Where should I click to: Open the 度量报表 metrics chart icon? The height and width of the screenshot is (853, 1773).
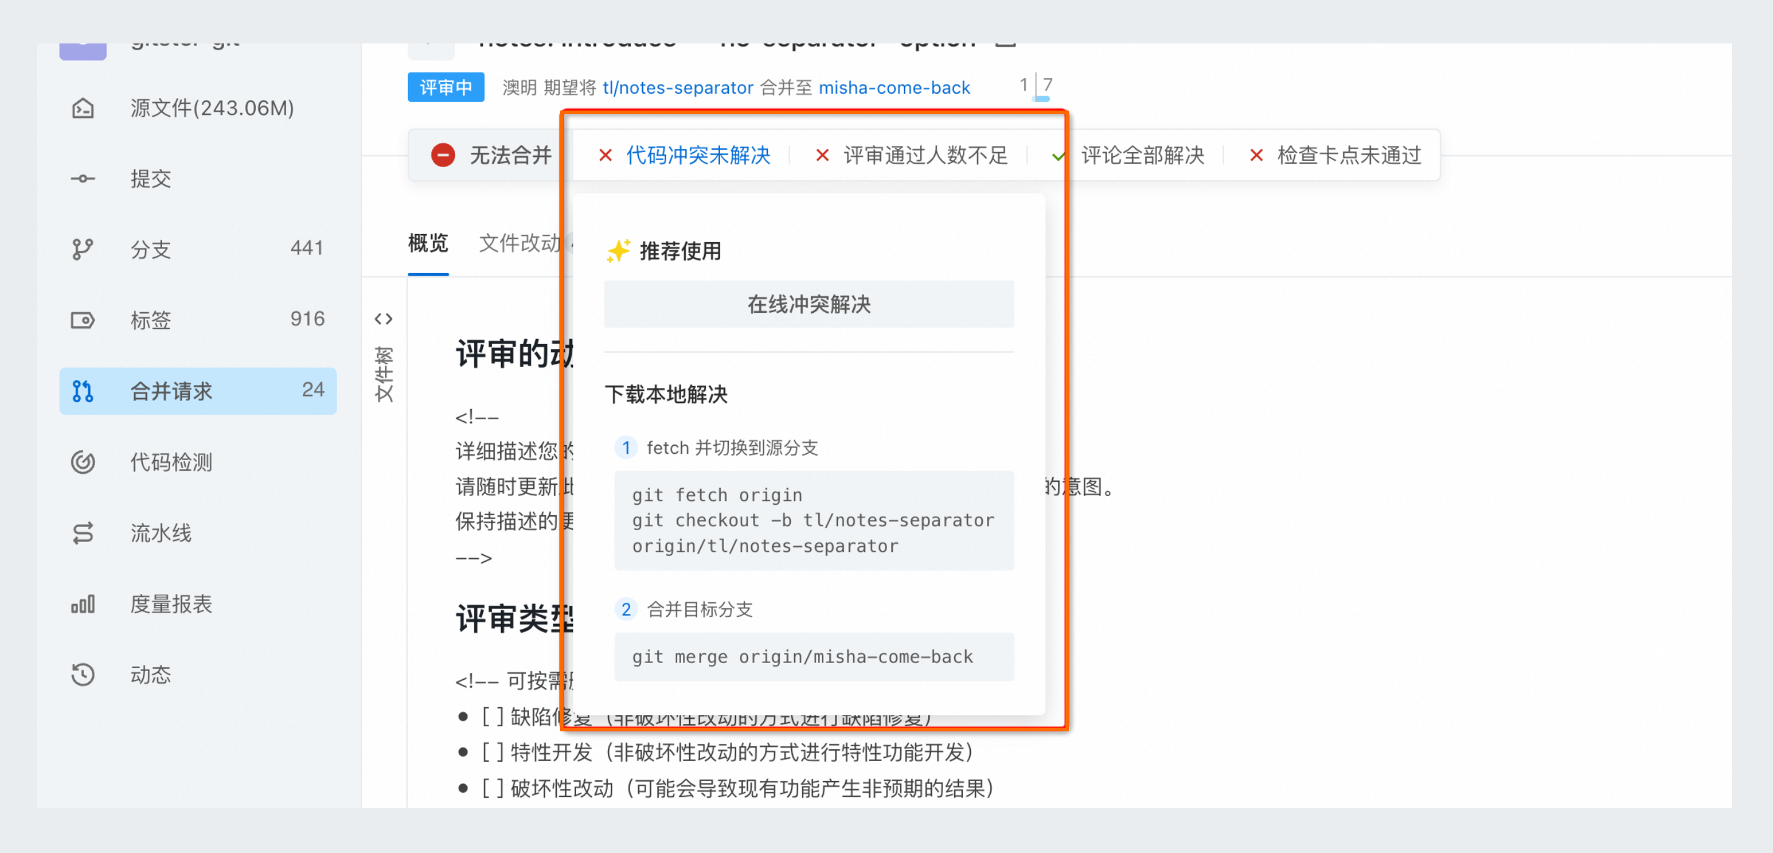click(83, 604)
